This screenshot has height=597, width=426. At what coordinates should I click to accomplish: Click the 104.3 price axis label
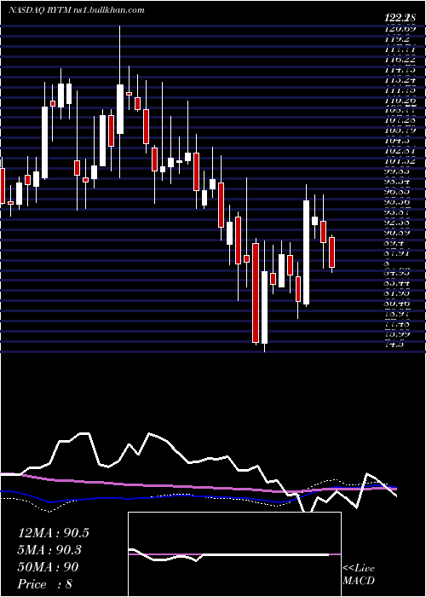(x=397, y=141)
